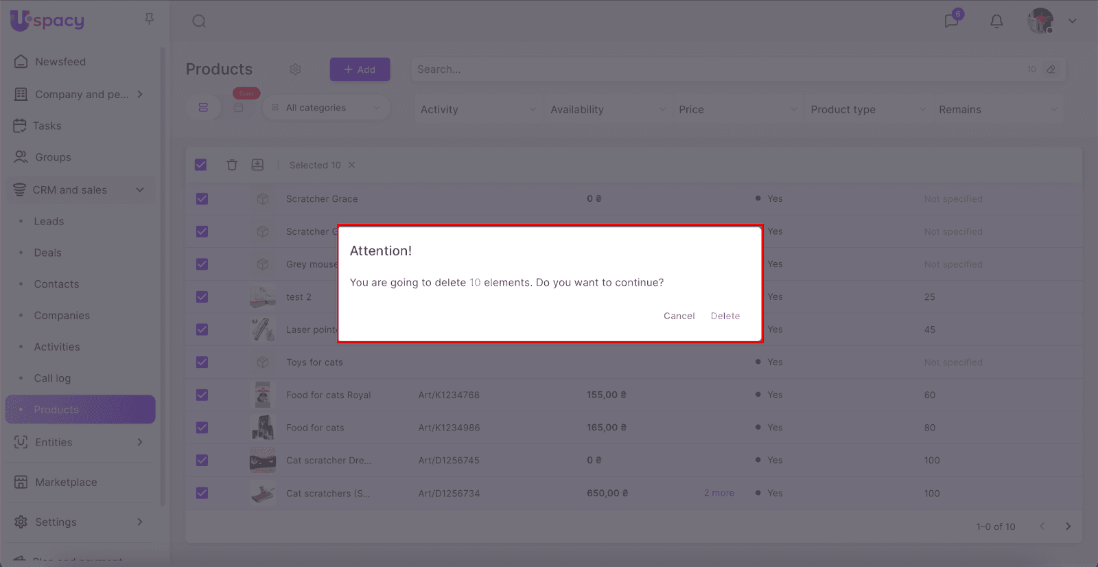Open the Products settings gear icon
The height and width of the screenshot is (567, 1098).
click(x=295, y=69)
